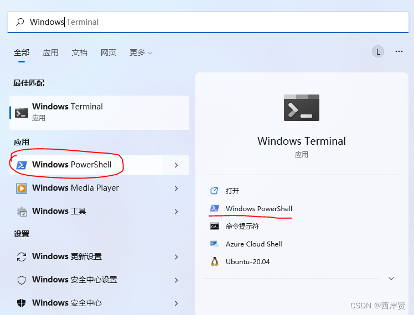Click 打开 to launch Windows Terminal
Image resolution: width=414 pixels, height=315 pixels.
232,191
